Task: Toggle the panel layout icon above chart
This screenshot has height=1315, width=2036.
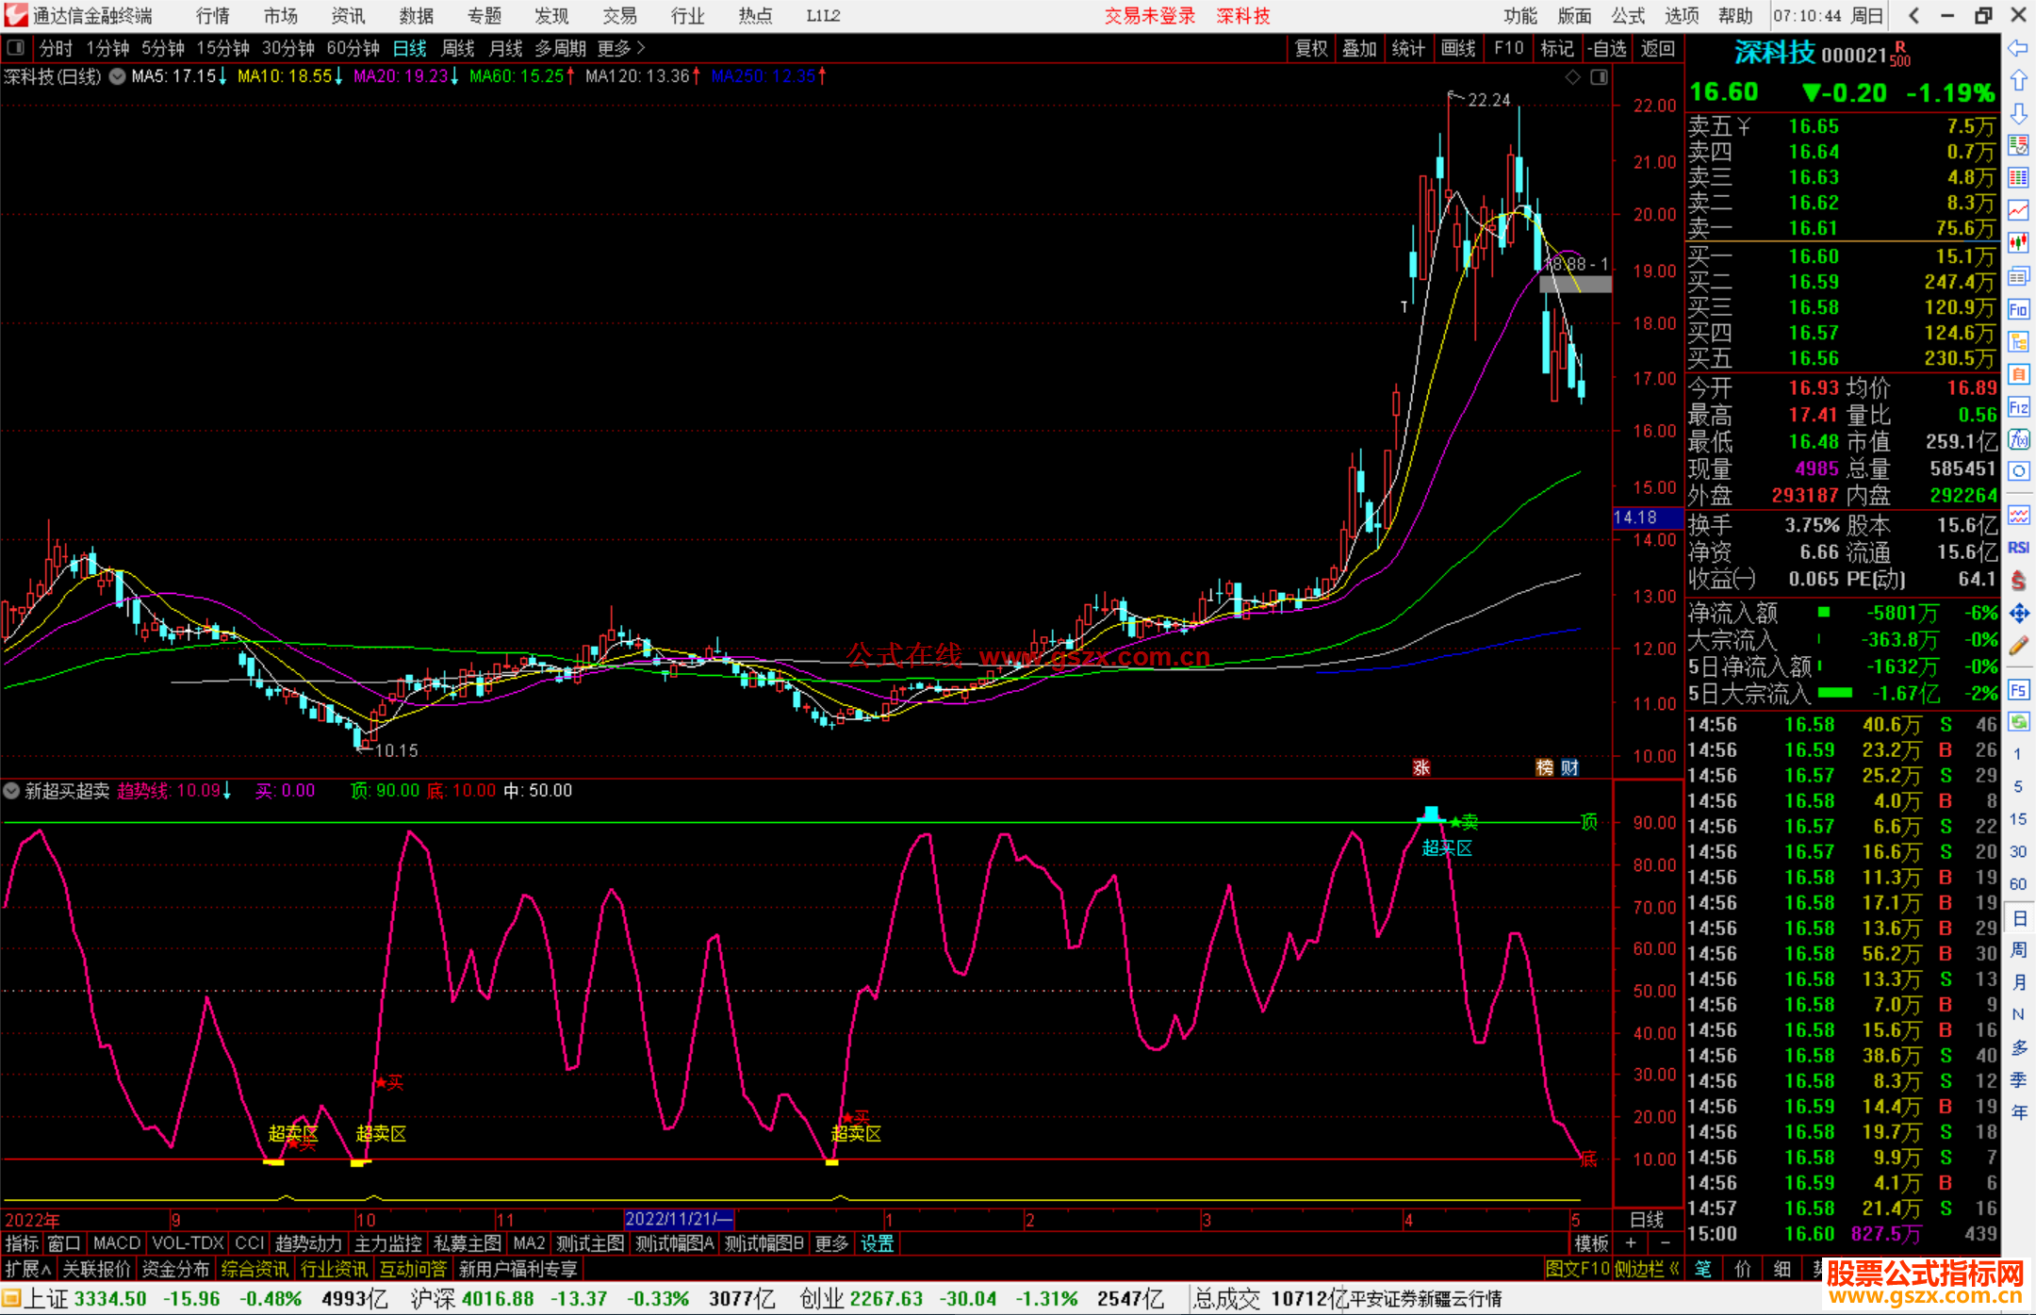Action: click(1599, 77)
